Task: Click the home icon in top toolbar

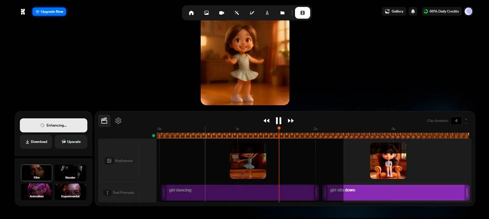Action: click(191, 13)
